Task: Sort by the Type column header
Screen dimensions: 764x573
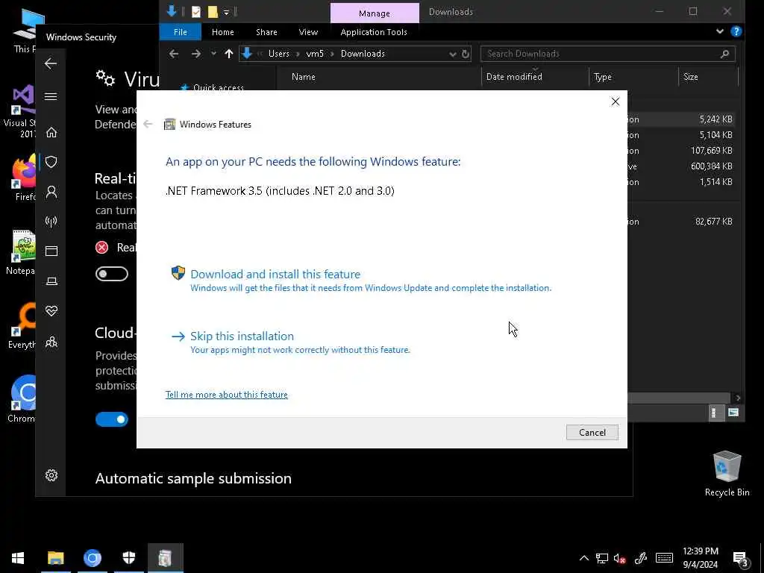Action: 603,77
